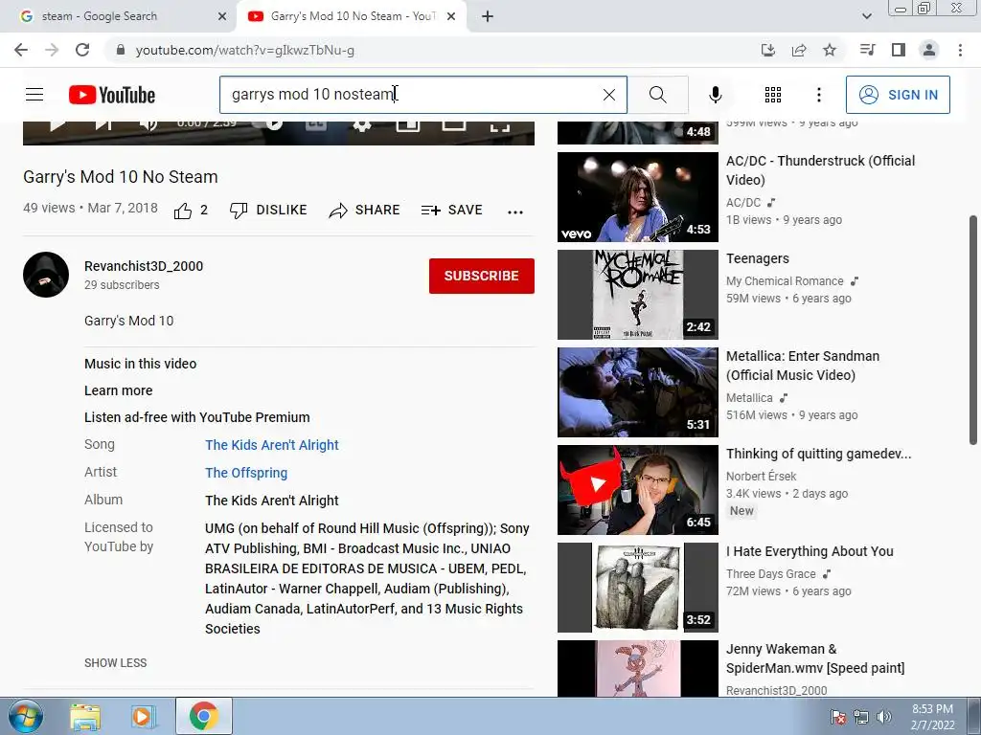Open The Kids Aren't Alright song link
The image size is (981, 735).
point(271,445)
